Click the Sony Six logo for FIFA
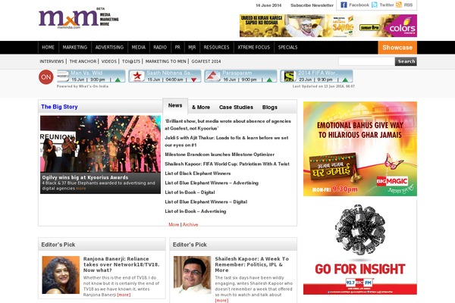 tap(289, 76)
